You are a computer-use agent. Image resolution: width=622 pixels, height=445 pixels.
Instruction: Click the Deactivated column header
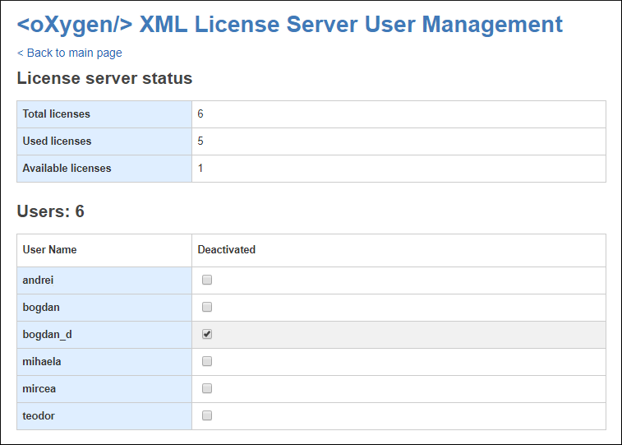point(226,249)
